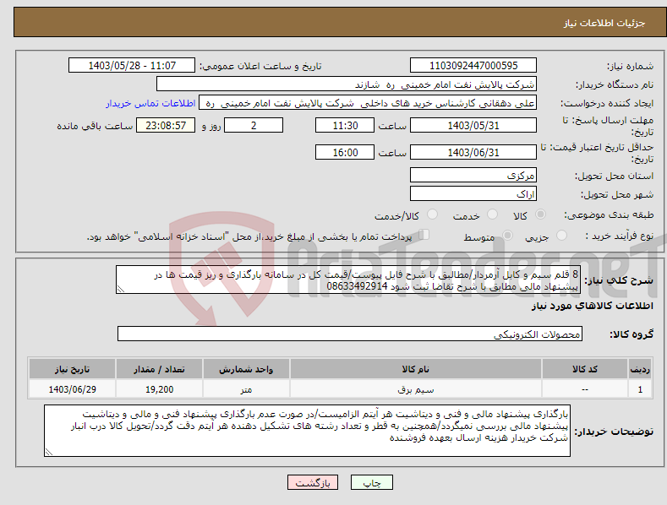667x505 pixels.
Task: Select the کالا/خدمت radio button
Action: click(432, 214)
